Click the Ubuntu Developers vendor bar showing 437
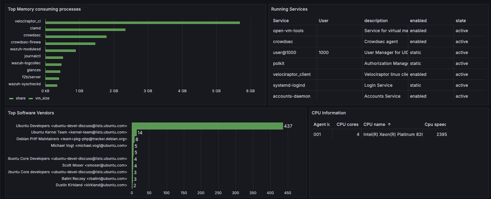Viewport: 491px width, 199px height. tap(207, 126)
